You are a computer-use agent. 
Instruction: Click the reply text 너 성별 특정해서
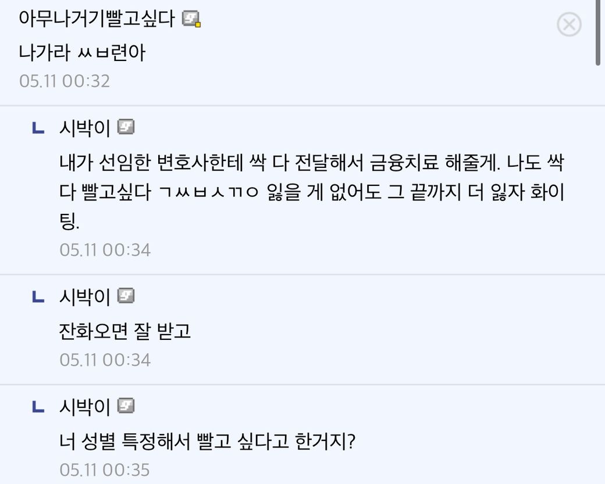(x=207, y=443)
